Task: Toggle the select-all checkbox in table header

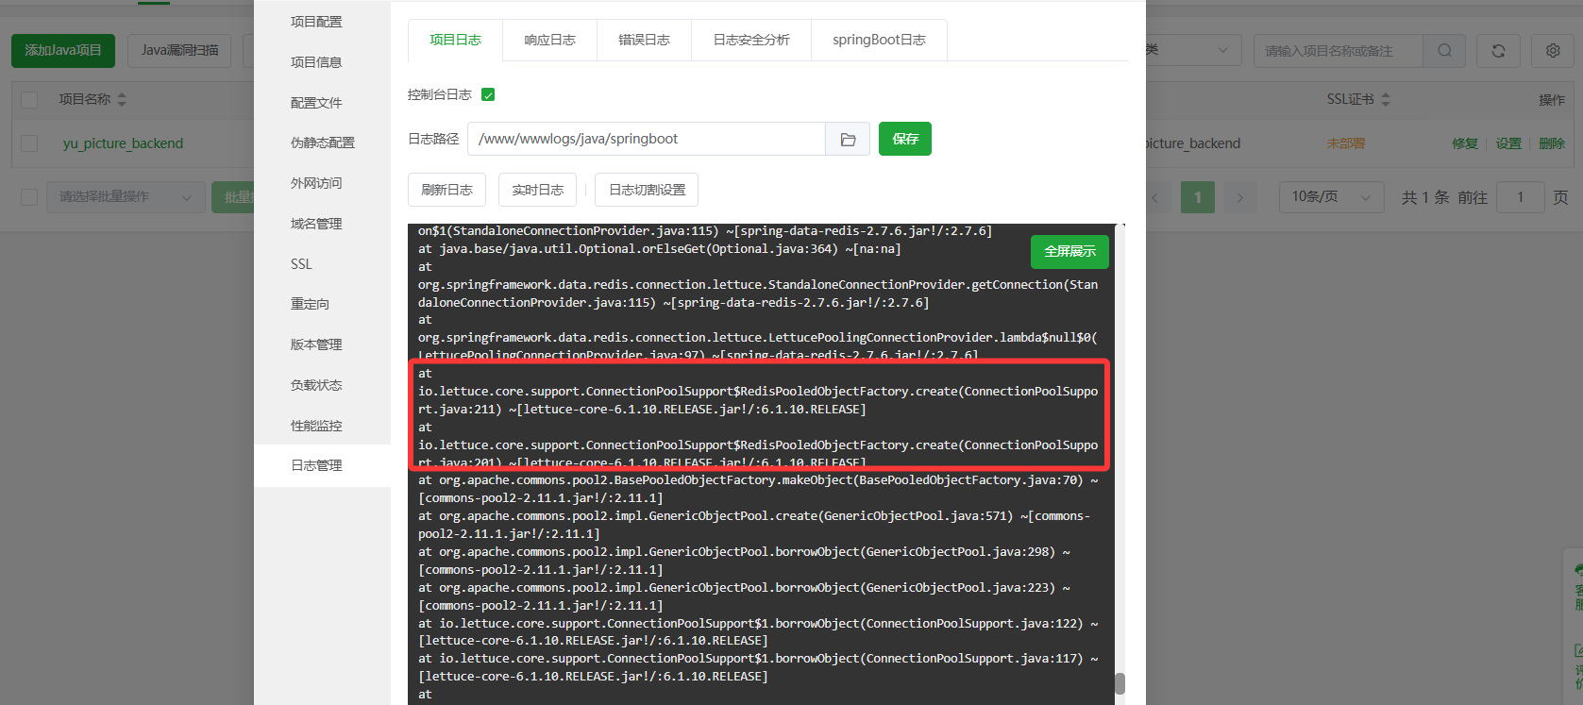Action: point(29,99)
